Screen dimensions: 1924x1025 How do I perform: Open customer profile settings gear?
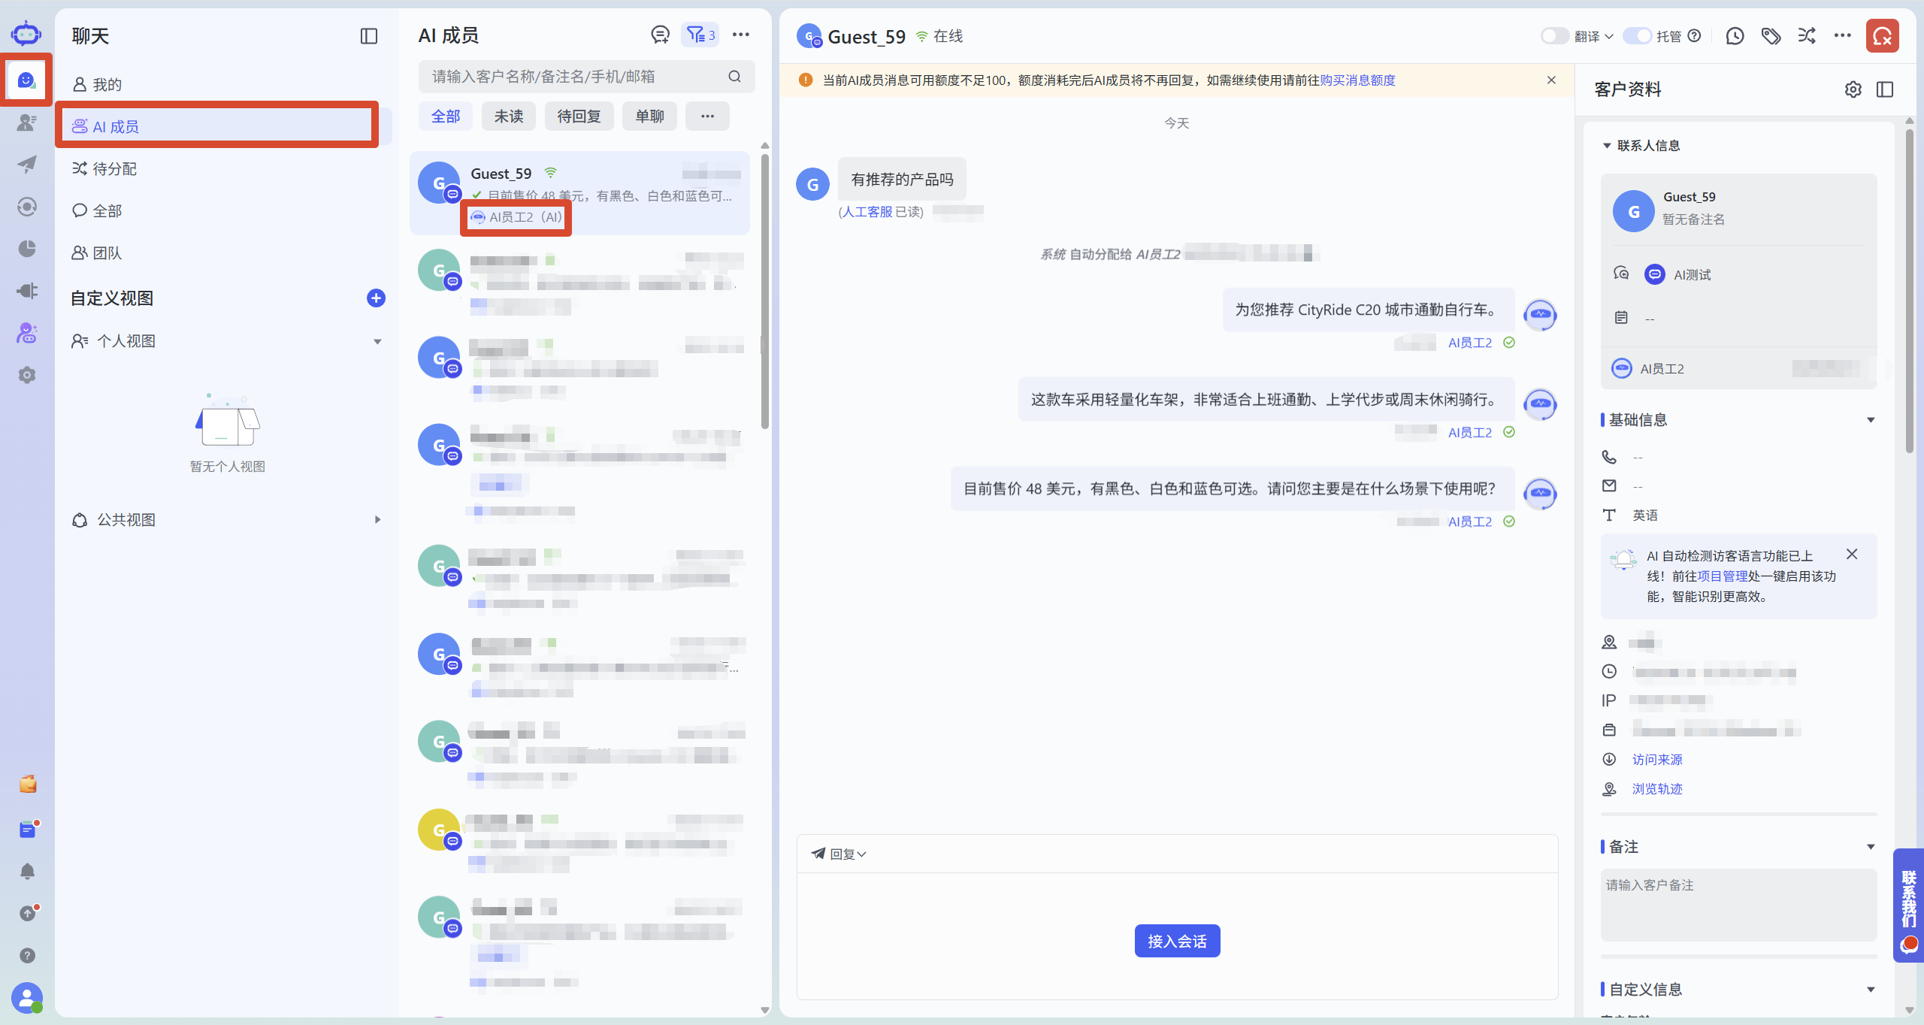(x=1853, y=89)
